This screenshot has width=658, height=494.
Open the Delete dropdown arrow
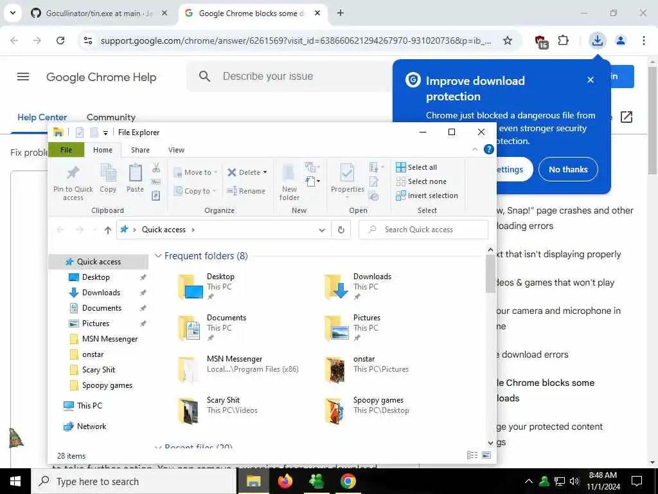tap(265, 172)
